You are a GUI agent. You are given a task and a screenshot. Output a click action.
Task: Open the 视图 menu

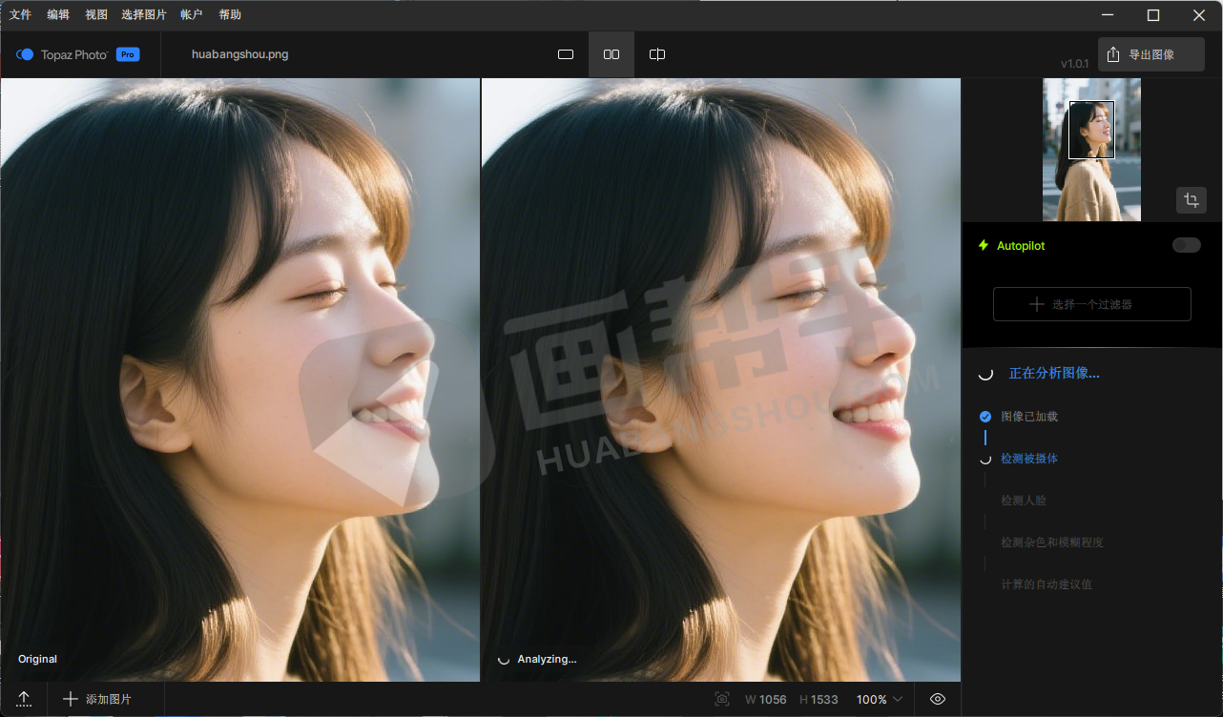tap(95, 14)
